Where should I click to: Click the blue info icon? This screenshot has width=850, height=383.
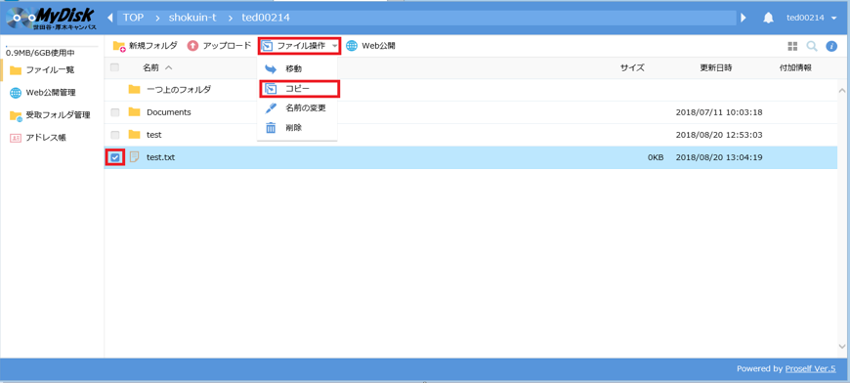coord(831,47)
